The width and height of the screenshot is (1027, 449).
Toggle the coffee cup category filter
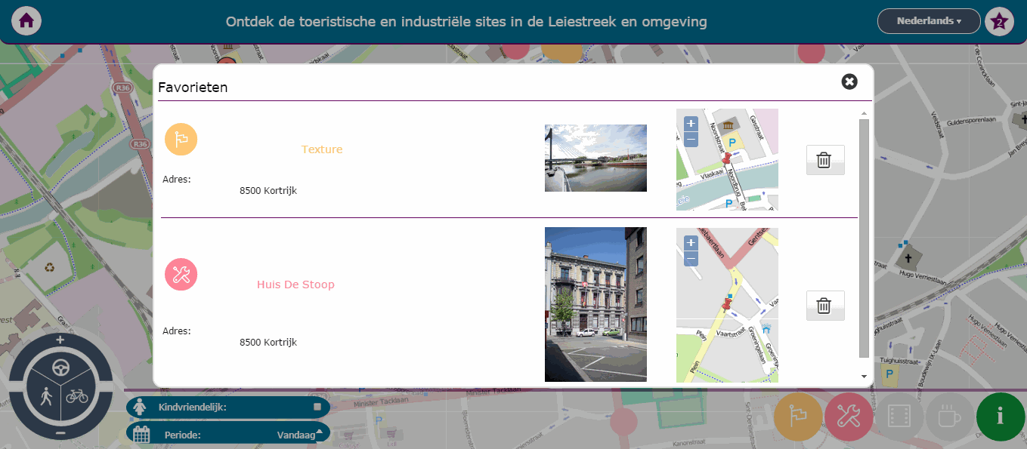[x=950, y=417]
